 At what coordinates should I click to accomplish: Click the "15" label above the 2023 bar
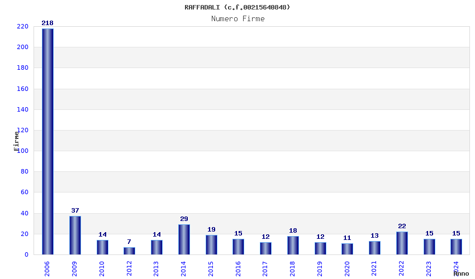tap(429, 233)
